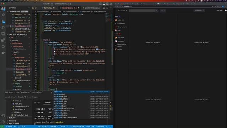The height and width of the screenshot is (128, 227).
Task: Click the web app search input field
Action: click(142, 11)
